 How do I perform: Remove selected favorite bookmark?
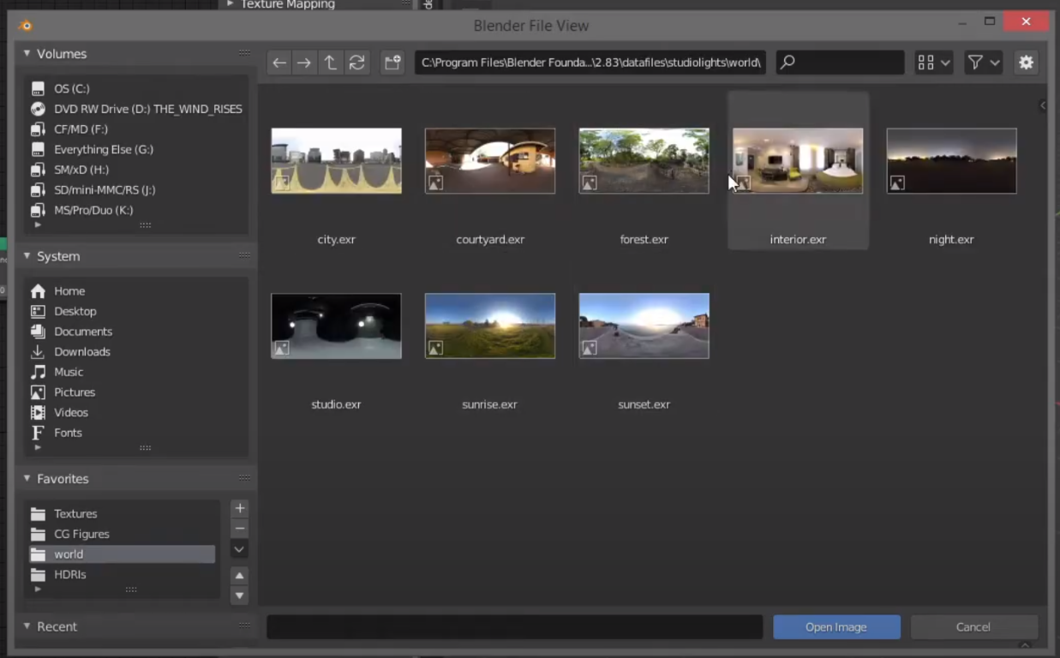coord(240,529)
